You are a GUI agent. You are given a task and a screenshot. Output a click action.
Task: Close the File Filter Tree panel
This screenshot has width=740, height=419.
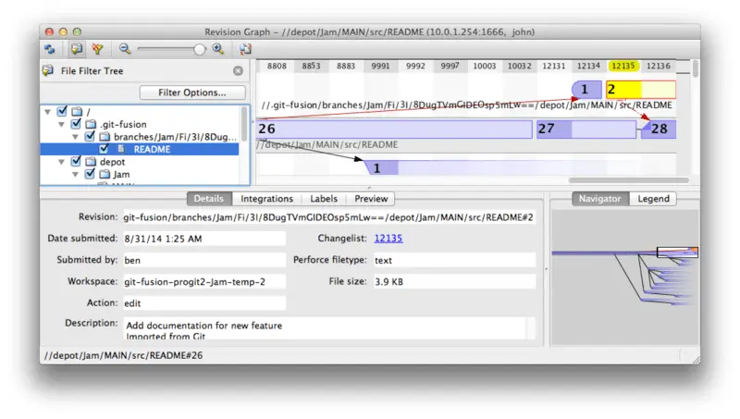tap(238, 71)
